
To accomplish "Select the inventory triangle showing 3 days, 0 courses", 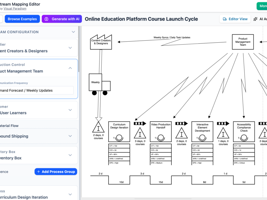I will pyautogui.click(x=140, y=133).
